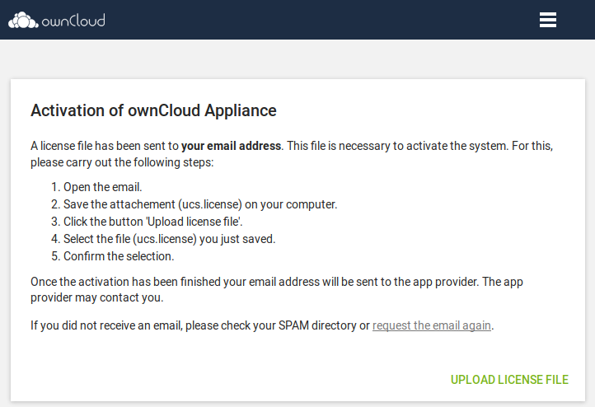Click the 'Once the activation has been finished' paragraph
The height and width of the screenshot is (407, 595).
point(277,289)
